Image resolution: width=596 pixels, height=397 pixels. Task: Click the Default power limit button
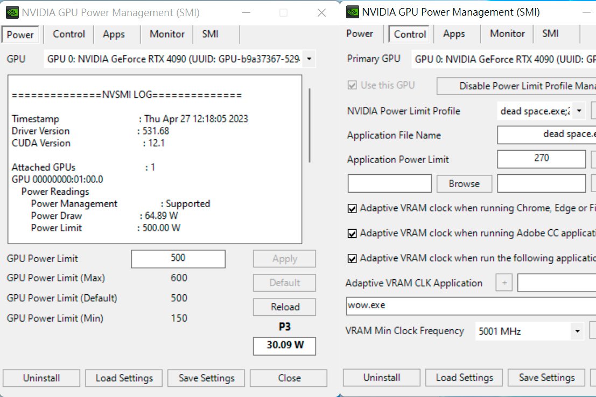(x=284, y=282)
